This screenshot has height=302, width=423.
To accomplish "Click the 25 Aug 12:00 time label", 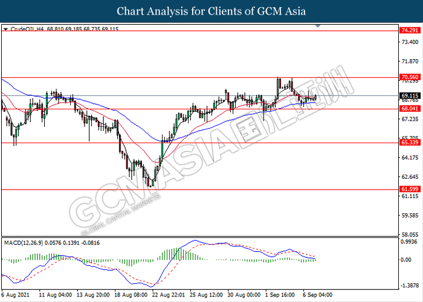I will click(x=207, y=295).
